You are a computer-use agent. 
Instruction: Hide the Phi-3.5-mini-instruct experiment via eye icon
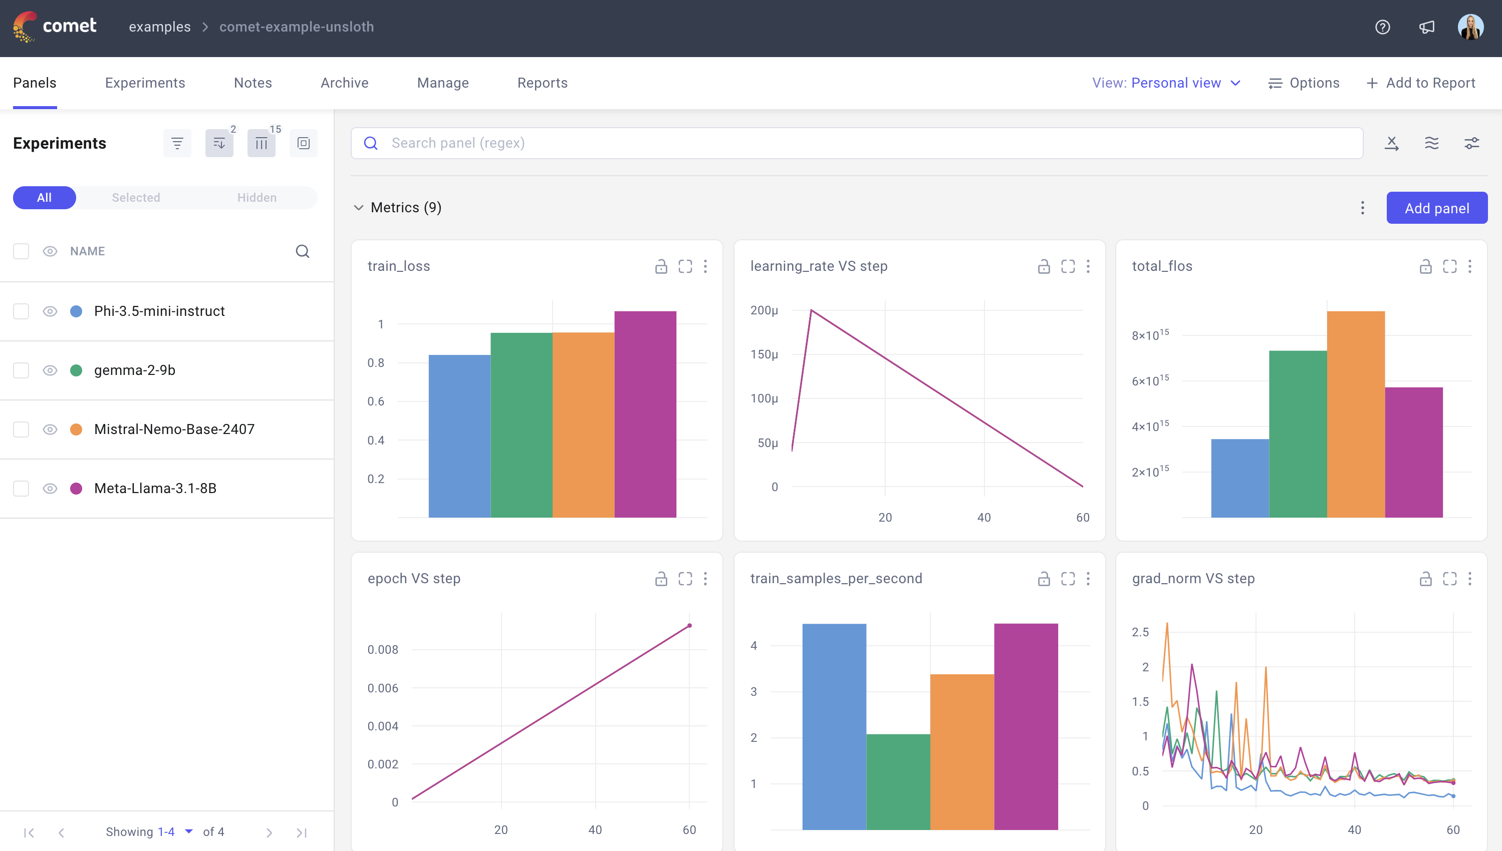50,311
